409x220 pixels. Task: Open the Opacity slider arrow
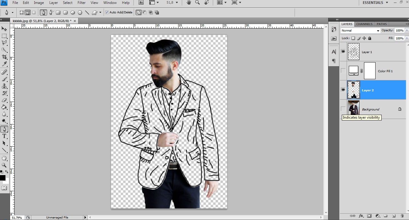pos(407,30)
